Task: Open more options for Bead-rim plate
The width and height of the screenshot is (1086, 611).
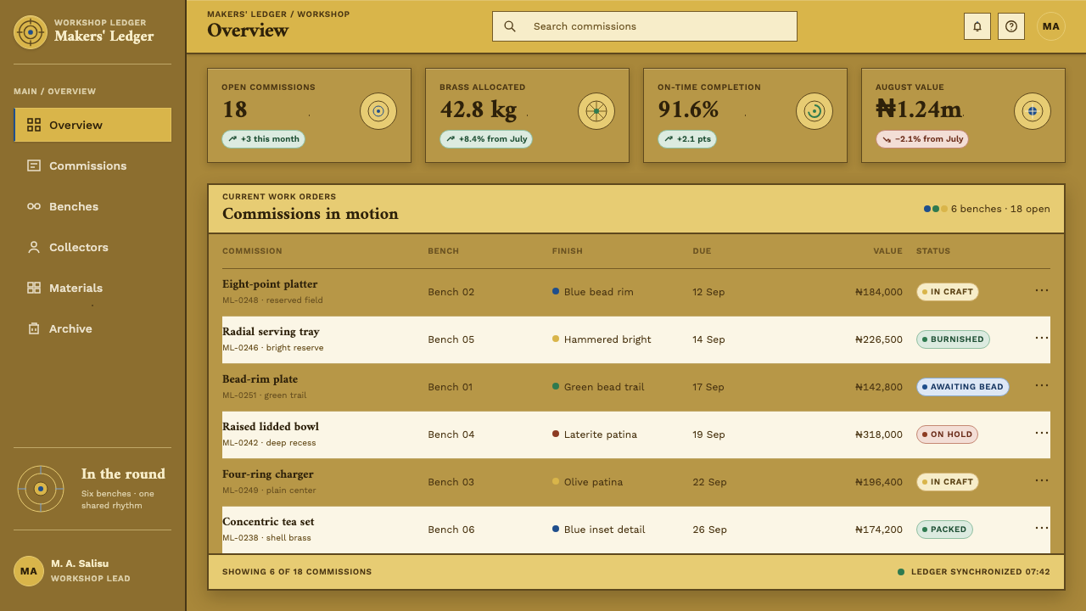Action: pyautogui.click(x=1042, y=386)
